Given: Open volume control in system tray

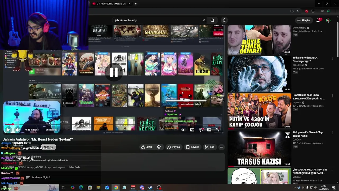Looking at the screenshot, I should pos(316,188).
